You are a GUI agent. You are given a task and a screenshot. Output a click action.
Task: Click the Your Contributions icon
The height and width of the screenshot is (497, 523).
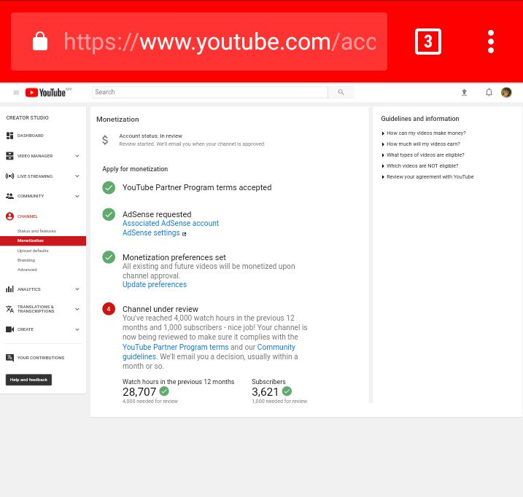tap(9, 358)
